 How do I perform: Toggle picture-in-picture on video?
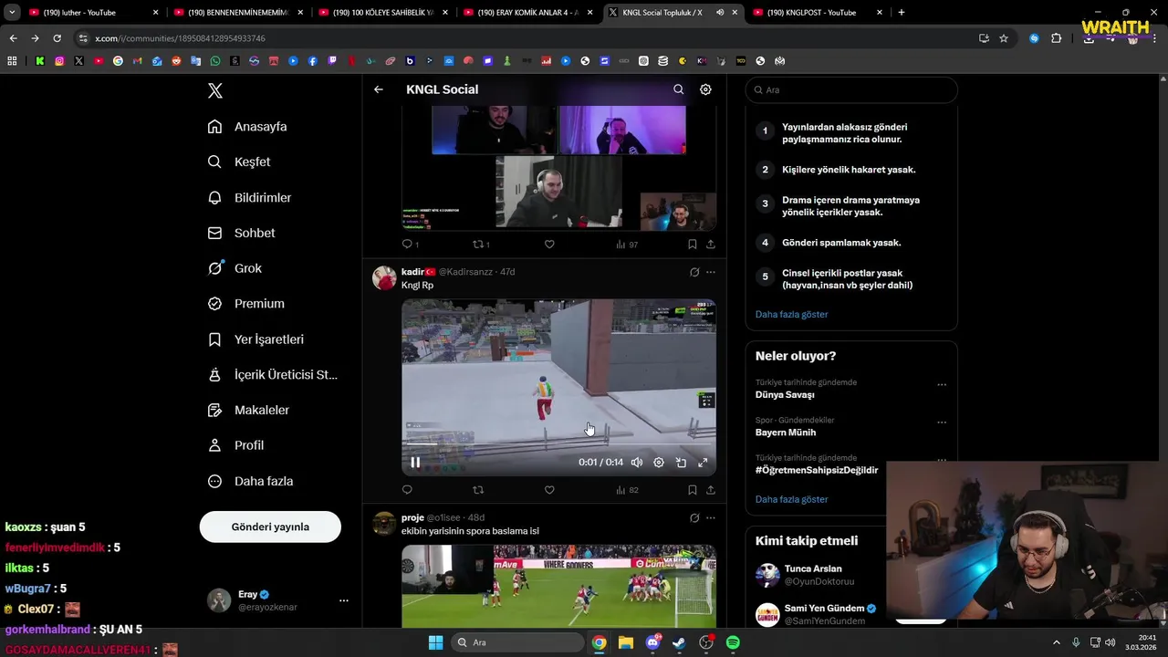pos(681,463)
